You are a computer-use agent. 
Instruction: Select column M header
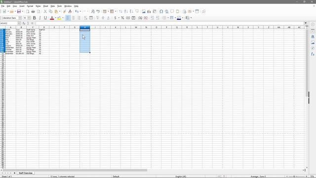click(x=136, y=27)
